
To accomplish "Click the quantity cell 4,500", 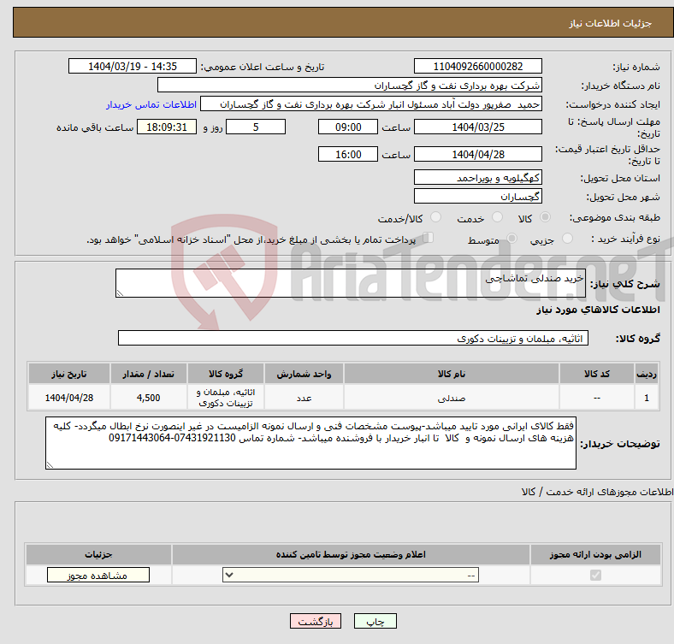I will (x=148, y=398).
